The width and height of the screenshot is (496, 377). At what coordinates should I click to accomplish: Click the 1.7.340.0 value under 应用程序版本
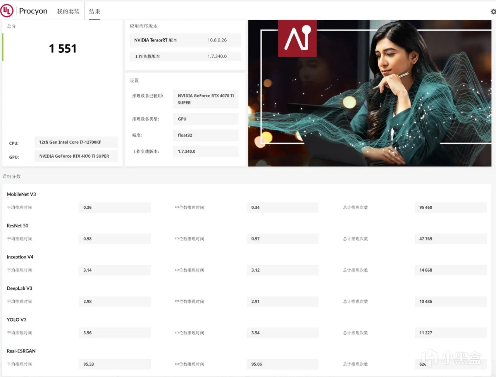pos(217,56)
